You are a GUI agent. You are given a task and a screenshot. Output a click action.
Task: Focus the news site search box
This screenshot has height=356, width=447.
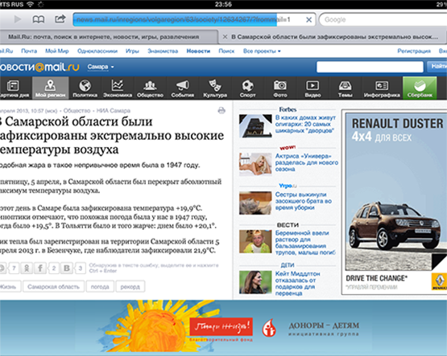click(x=370, y=68)
